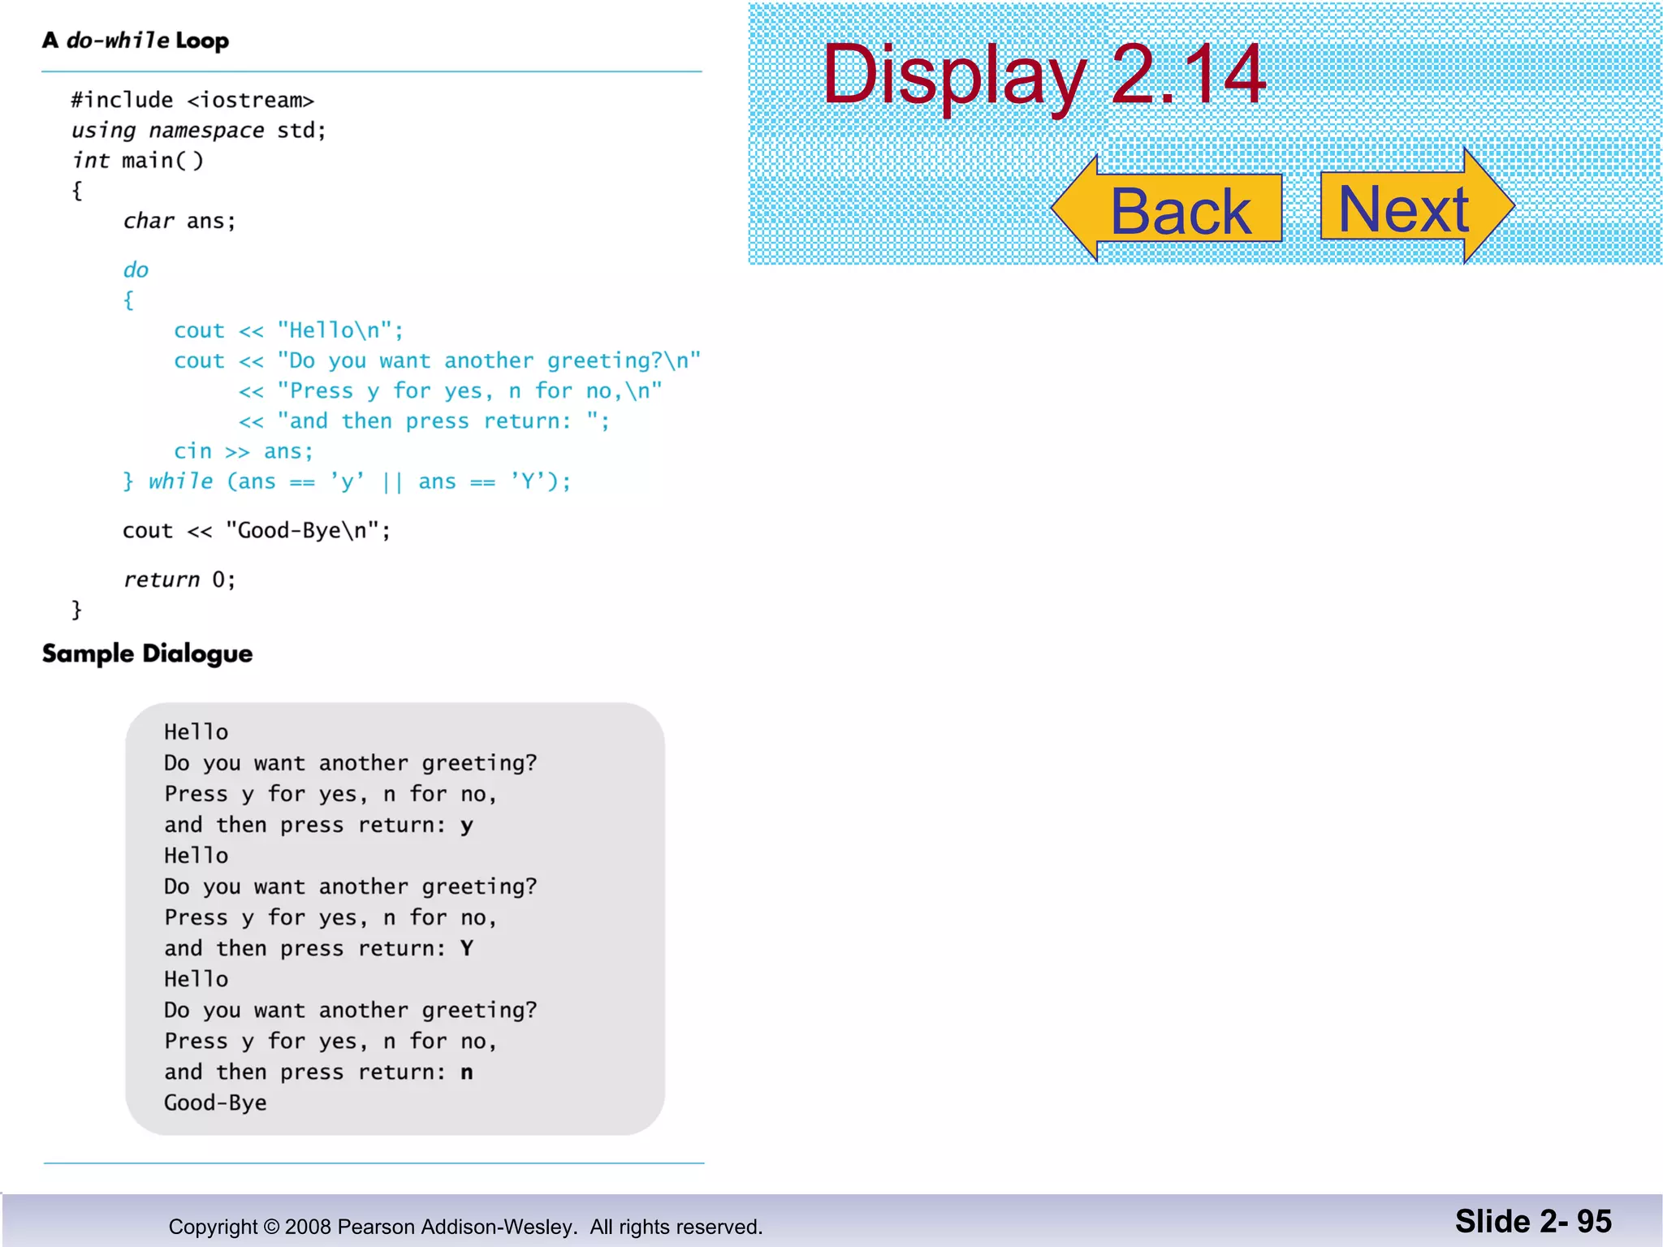Image resolution: width=1663 pixels, height=1247 pixels.
Task: Click the first 'Hello' in the sample dialogue
Action: (x=197, y=732)
